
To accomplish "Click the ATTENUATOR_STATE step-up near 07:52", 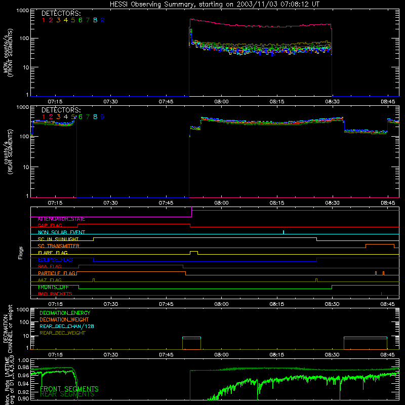I will (x=192, y=212).
